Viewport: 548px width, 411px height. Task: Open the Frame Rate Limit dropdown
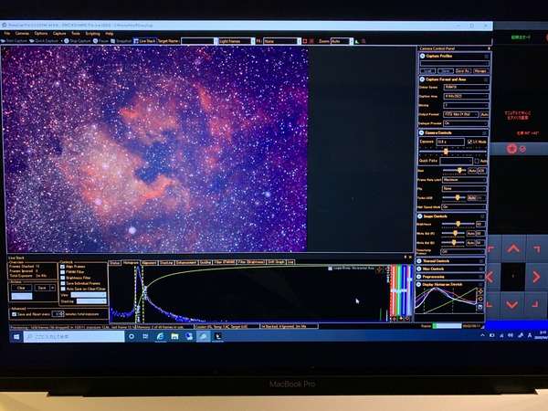tap(464, 180)
